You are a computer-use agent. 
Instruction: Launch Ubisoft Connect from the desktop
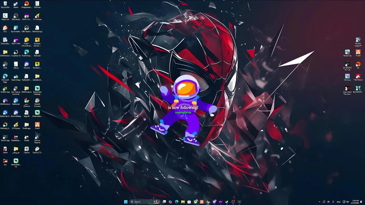[x=37, y=102]
